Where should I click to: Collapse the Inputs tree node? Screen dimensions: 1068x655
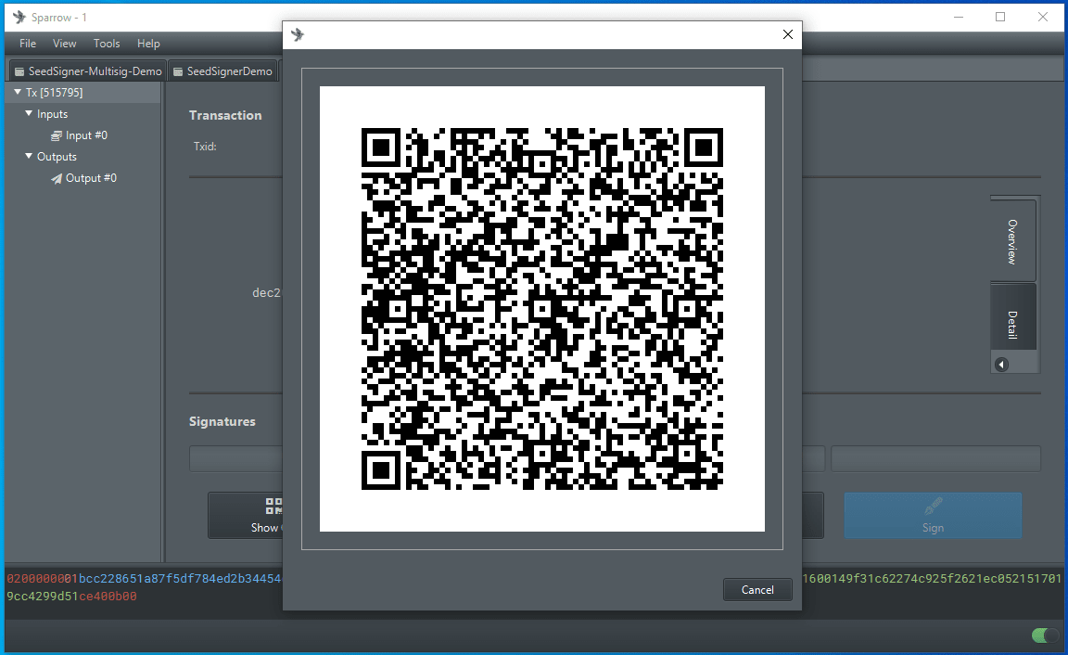29,114
